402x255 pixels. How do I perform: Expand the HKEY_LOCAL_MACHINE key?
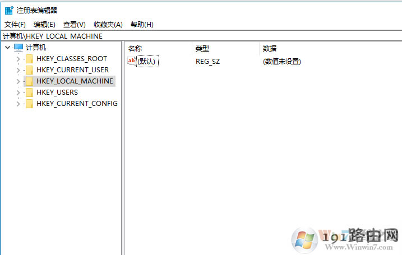[18, 81]
